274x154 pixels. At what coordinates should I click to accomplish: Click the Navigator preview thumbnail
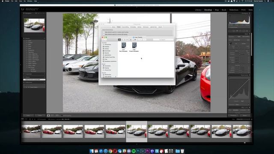click(34, 26)
